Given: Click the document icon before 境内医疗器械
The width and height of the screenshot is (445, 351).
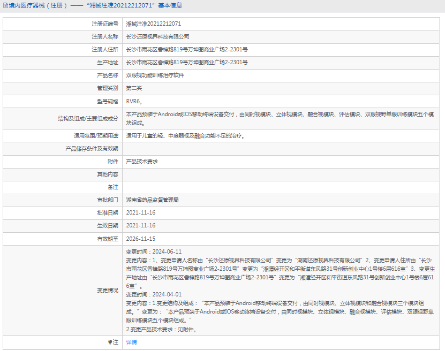Looking at the screenshot, I should click(5, 6).
